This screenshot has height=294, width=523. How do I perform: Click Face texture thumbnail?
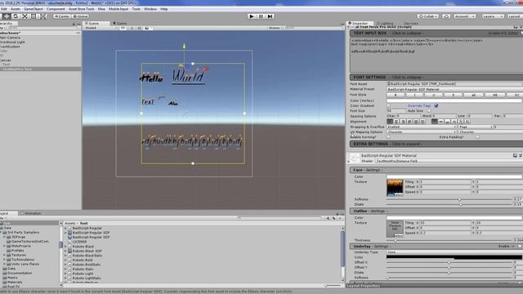coord(395,188)
